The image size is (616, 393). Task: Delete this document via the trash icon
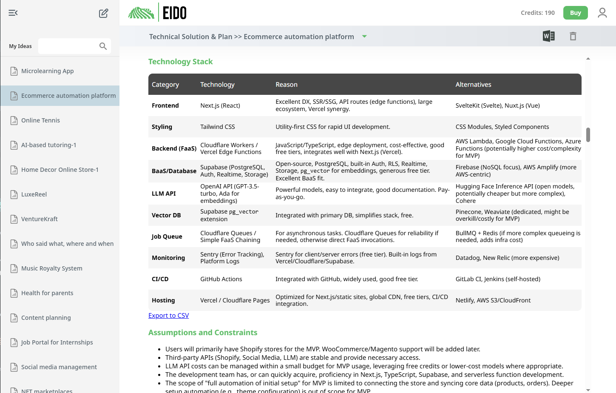coord(573,36)
